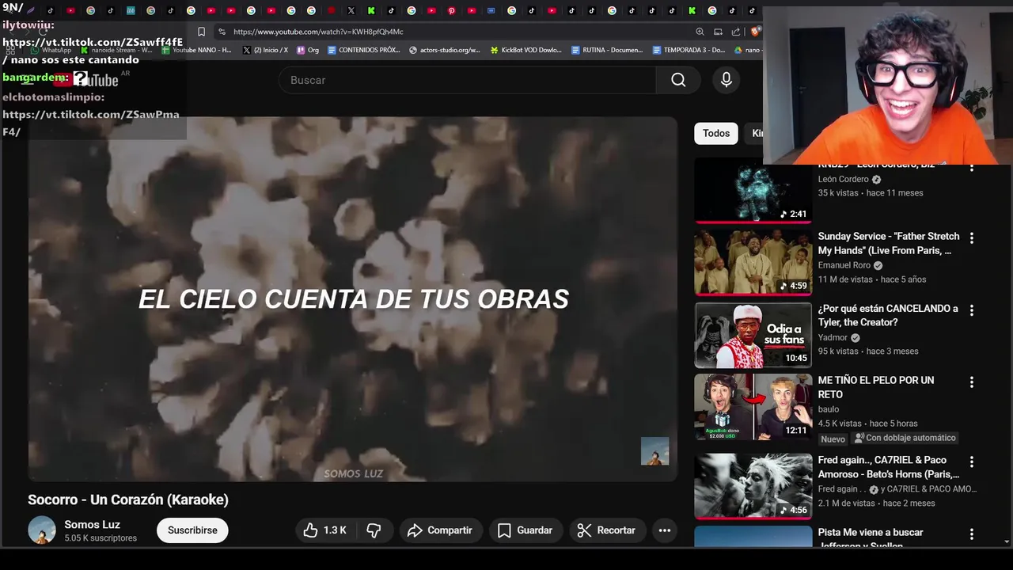The height and width of the screenshot is (570, 1013).
Task: Click the karaoke video player area
Action: (353, 299)
